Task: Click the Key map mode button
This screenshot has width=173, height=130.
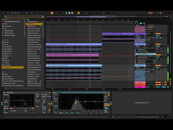Action: tap(153, 13)
